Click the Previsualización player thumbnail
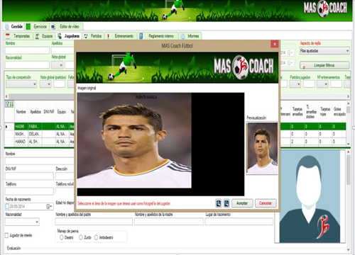The width and height of the screenshot is (355, 255). click(262, 148)
